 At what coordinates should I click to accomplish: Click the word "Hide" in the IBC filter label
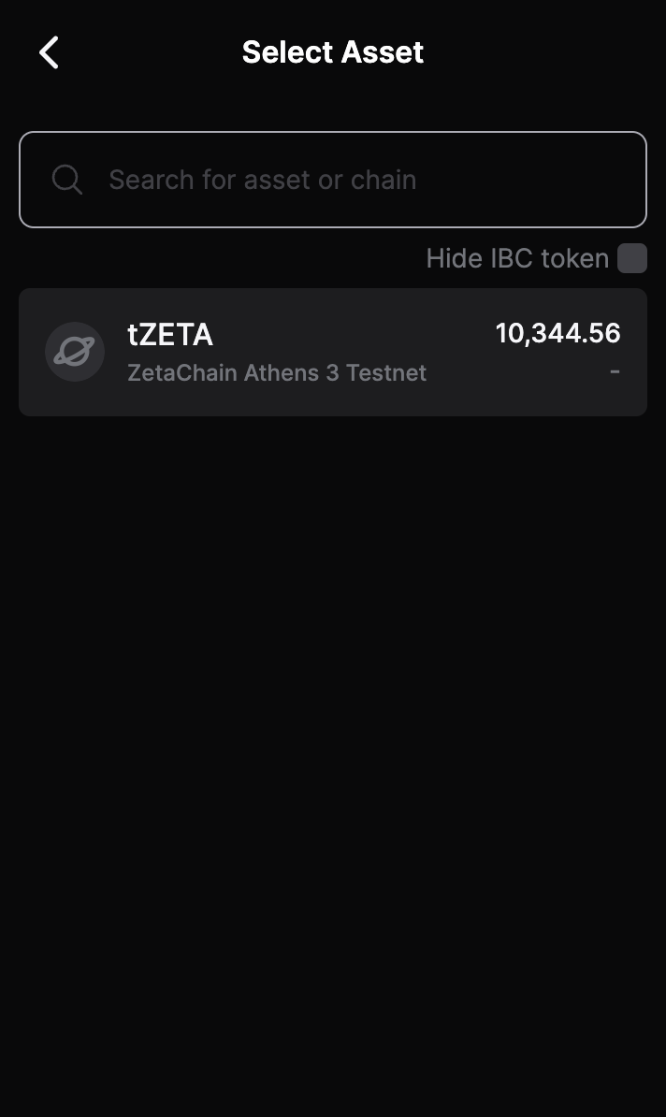tap(455, 258)
